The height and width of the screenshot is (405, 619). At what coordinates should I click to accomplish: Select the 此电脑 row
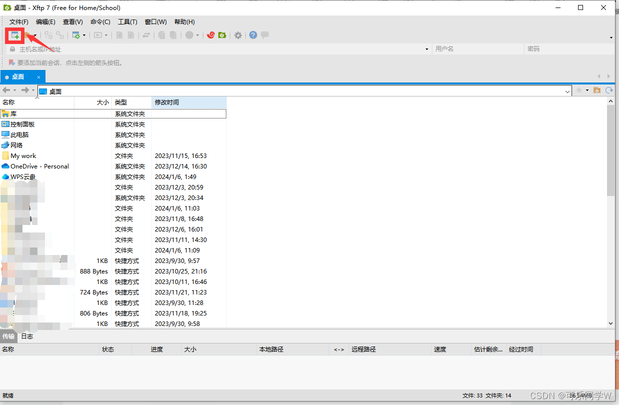[x=113, y=135]
